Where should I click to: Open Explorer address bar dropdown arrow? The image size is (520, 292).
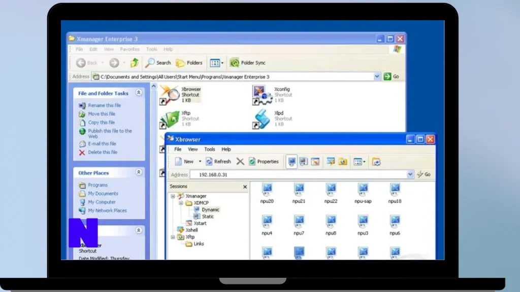click(377, 77)
